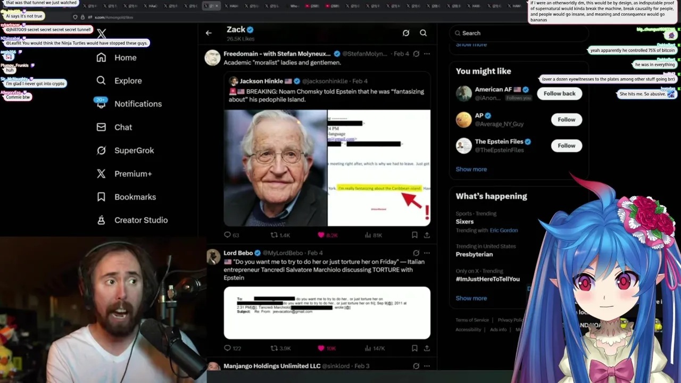Share the Freedomain post
681x383 pixels.
click(427, 235)
